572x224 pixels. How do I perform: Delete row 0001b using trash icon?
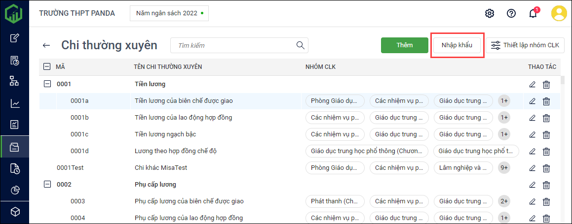(x=546, y=118)
